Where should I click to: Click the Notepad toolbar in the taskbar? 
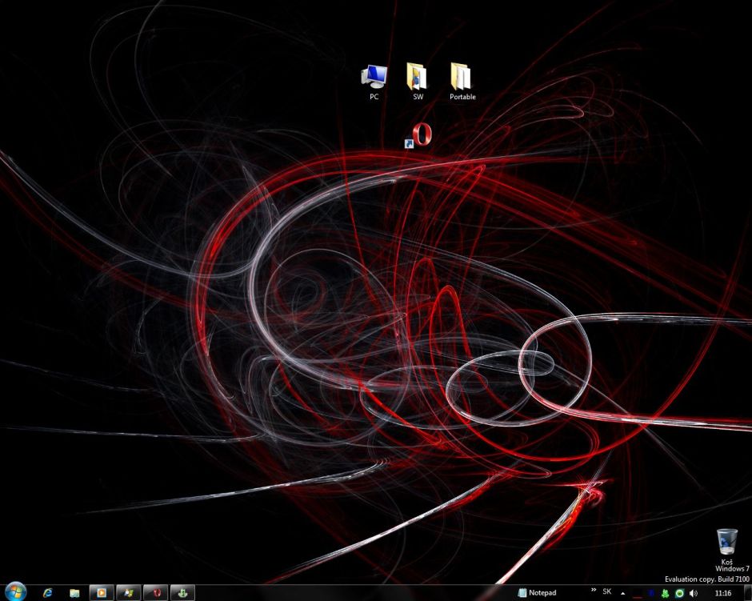pos(538,593)
